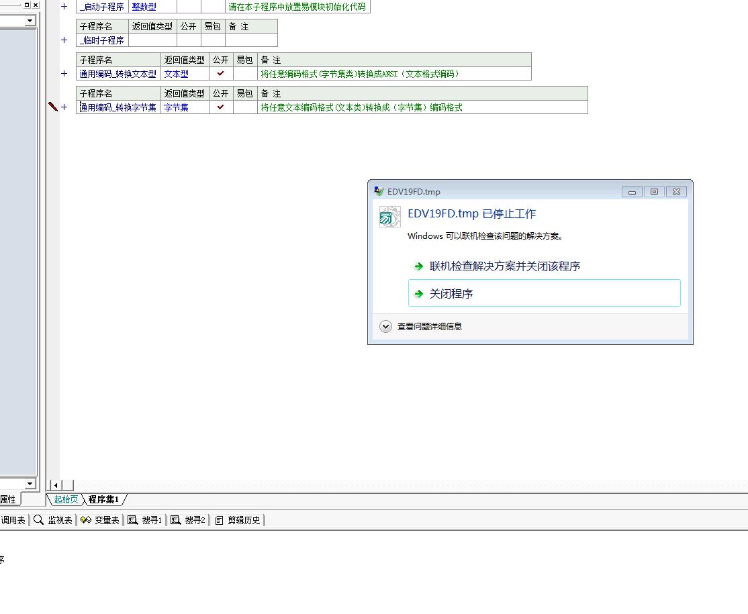
Task: Click the search icon on 搜寻2 tab
Action: point(175,520)
